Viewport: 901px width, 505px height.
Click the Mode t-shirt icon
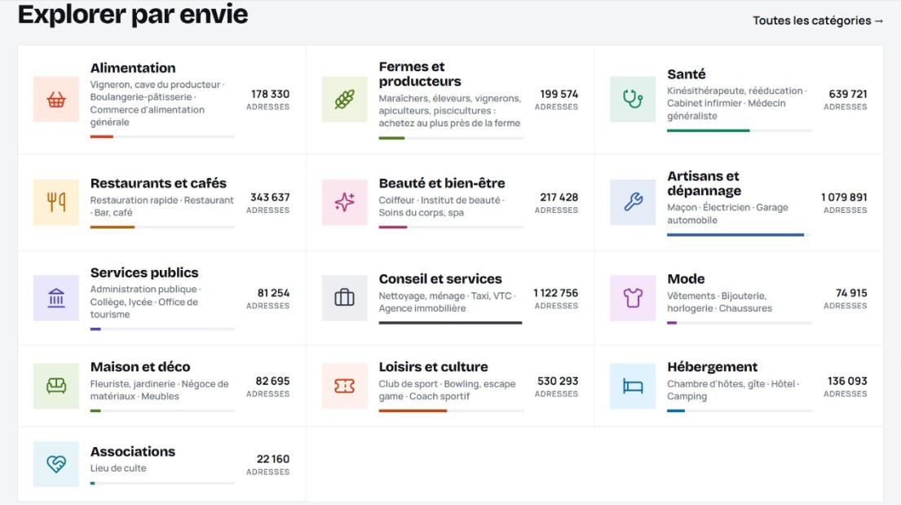(x=633, y=298)
